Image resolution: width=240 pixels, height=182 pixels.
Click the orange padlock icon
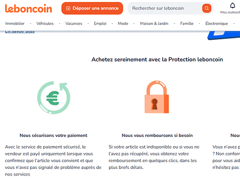point(157,97)
